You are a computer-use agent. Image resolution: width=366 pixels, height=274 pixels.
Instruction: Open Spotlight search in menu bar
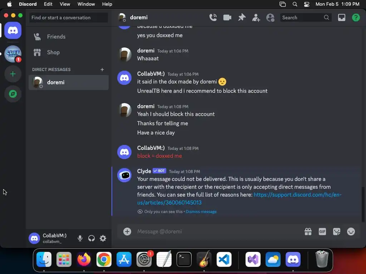(x=295, y=4)
